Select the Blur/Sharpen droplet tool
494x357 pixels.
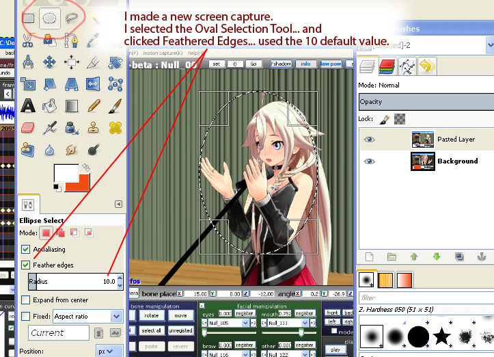coord(49,150)
